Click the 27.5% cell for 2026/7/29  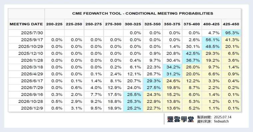click(153, 88)
